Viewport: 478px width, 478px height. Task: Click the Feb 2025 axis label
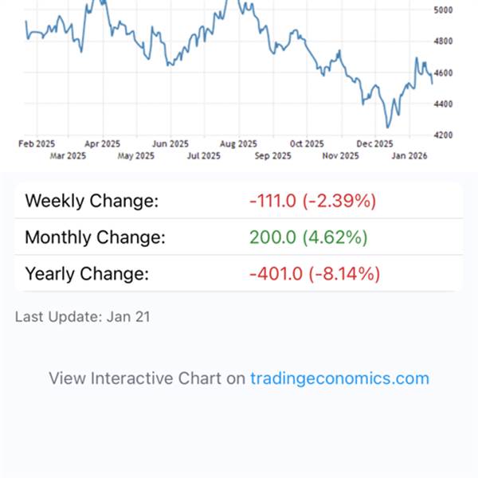(x=36, y=144)
